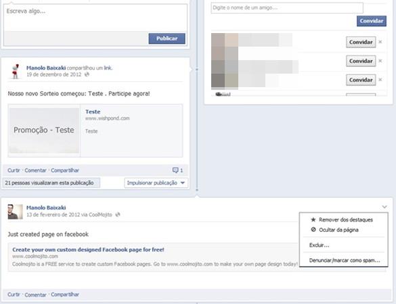Open Manolo Baixaki's robot avatar on December post
This screenshot has height=304, width=396.
[x=16, y=72]
